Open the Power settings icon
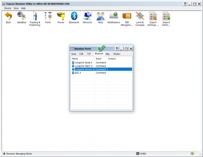The width and height of the screenshot is (203, 157). click(61, 16)
